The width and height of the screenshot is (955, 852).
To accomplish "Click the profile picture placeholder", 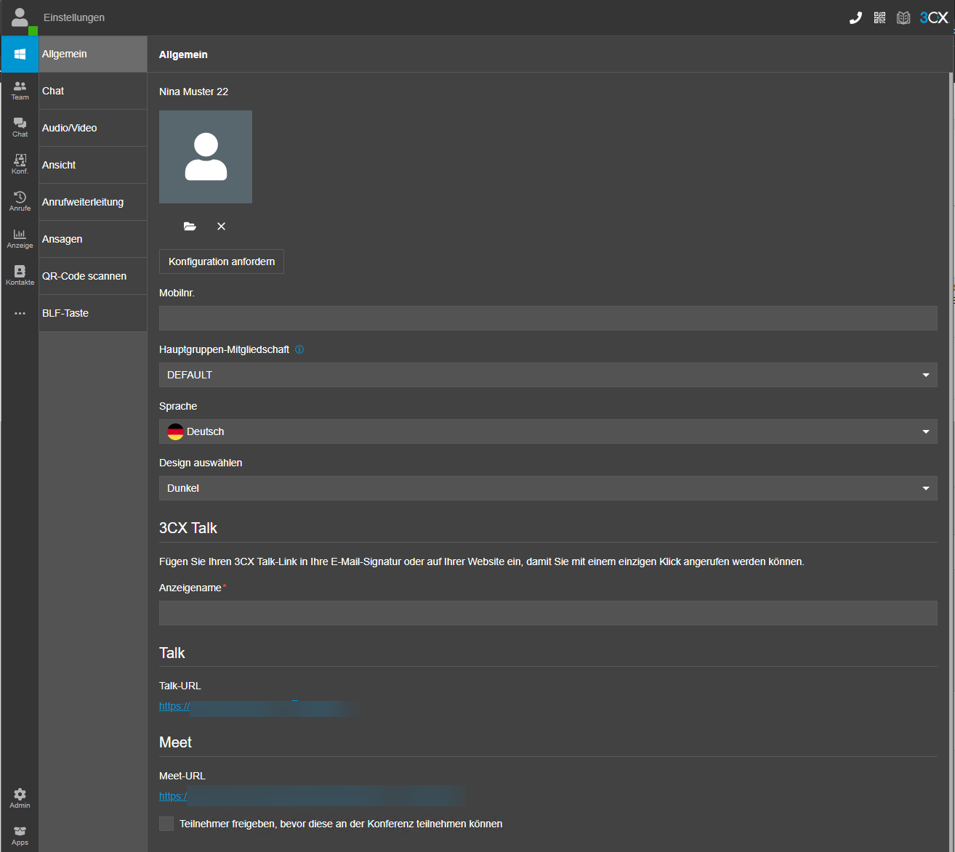I will tap(206, 157).
